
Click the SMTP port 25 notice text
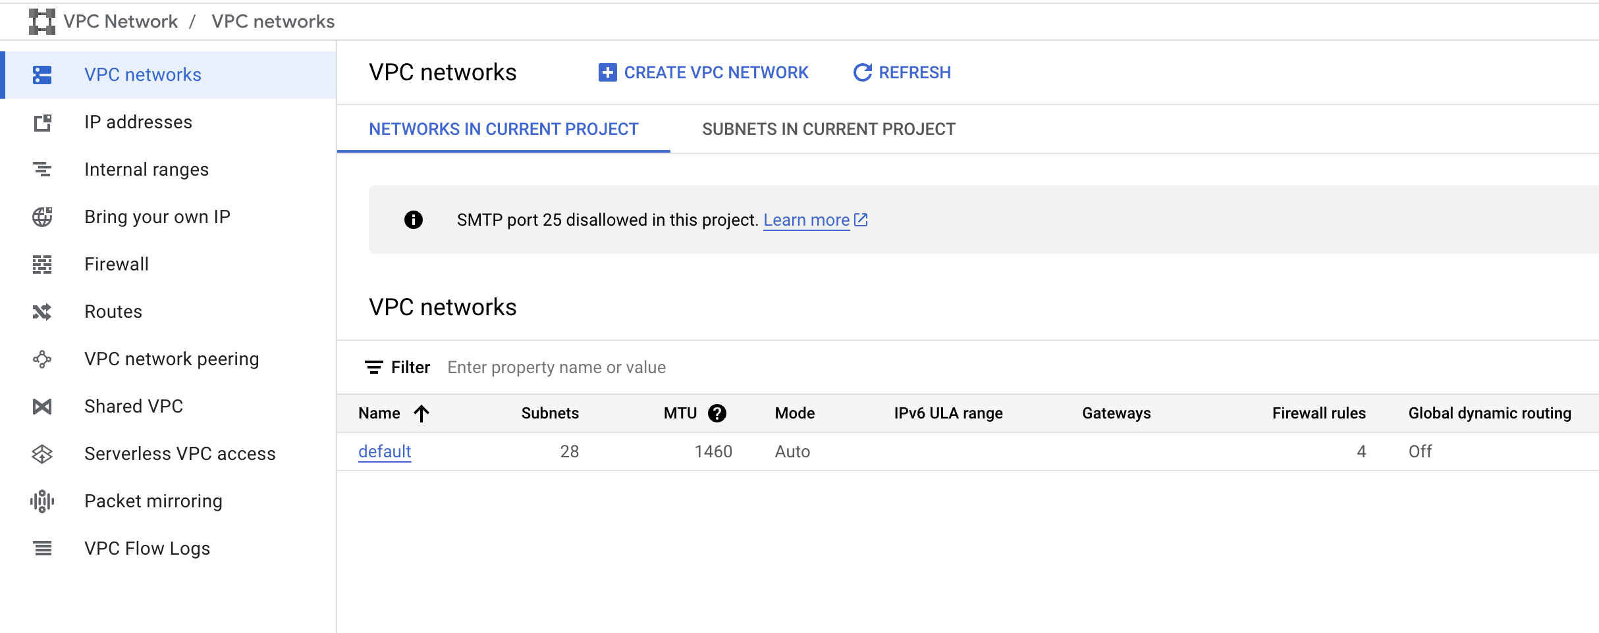click(x=607, y=220)
